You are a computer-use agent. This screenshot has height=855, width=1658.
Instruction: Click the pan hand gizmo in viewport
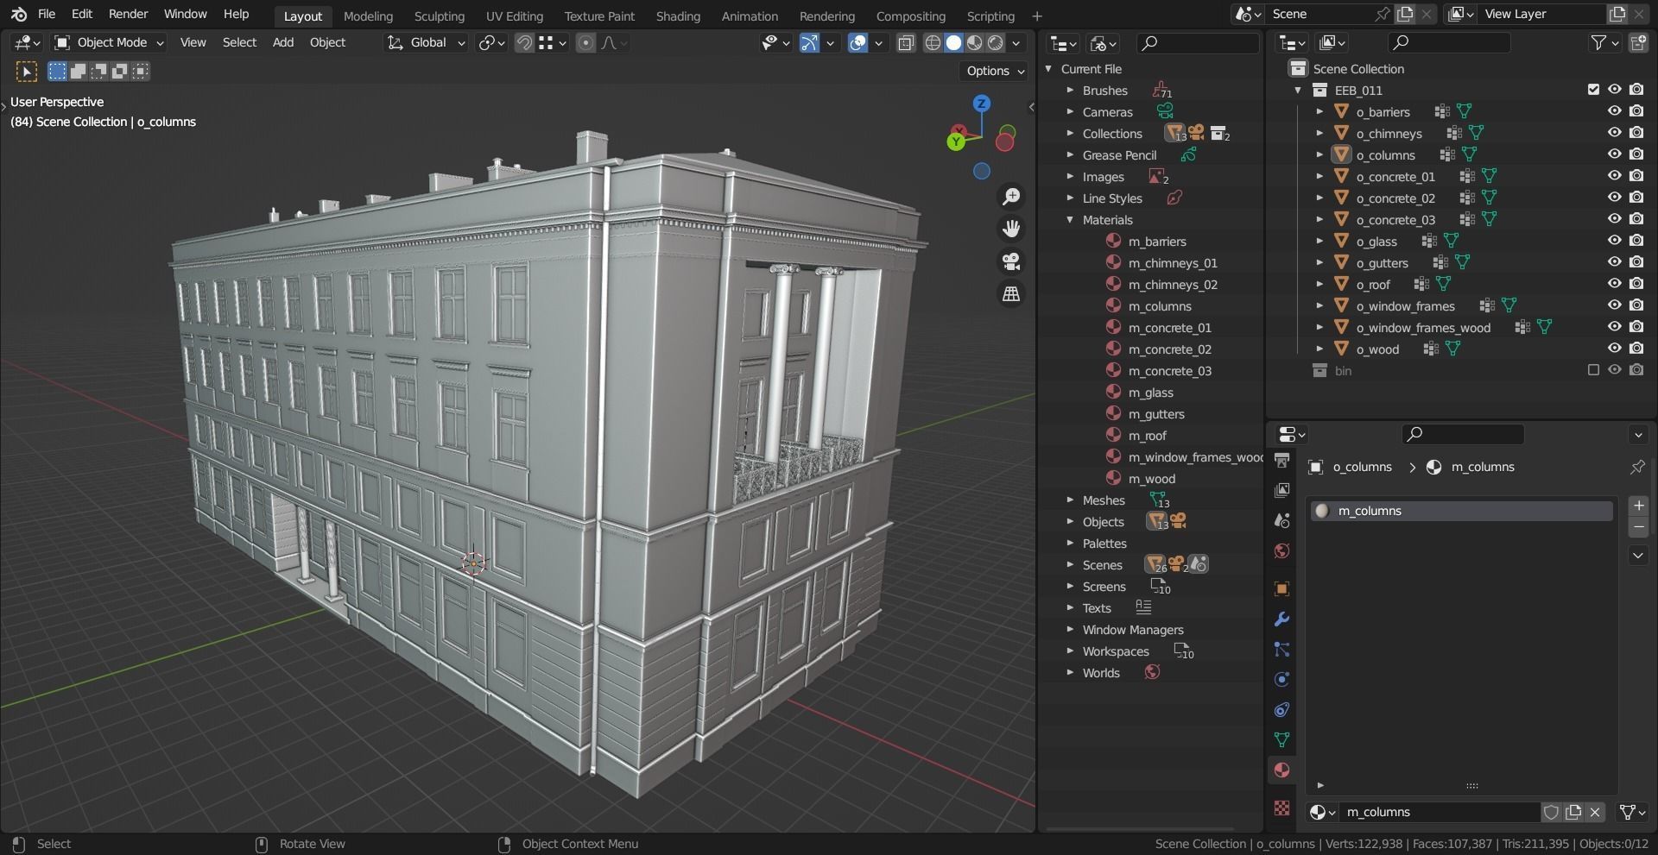tap(1010, 229)
